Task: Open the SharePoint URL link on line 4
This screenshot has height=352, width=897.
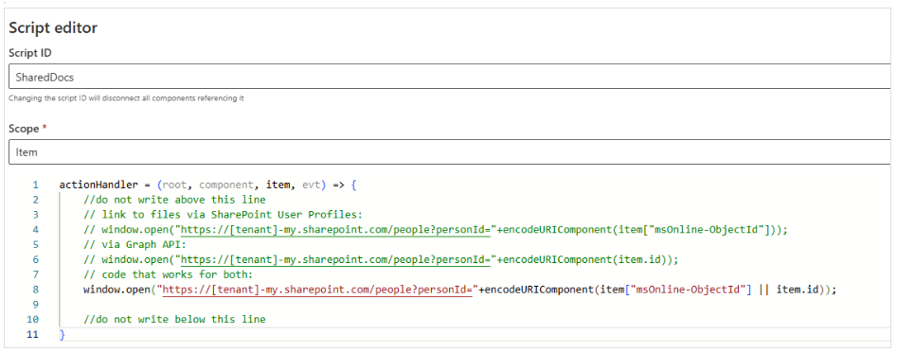Action: click(x=336, y=230)
